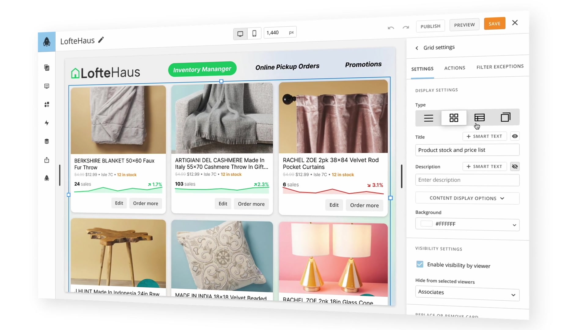Open the database stack icon in sidebar
This screenshot has width=587, height=330.
tap(47, 141)
